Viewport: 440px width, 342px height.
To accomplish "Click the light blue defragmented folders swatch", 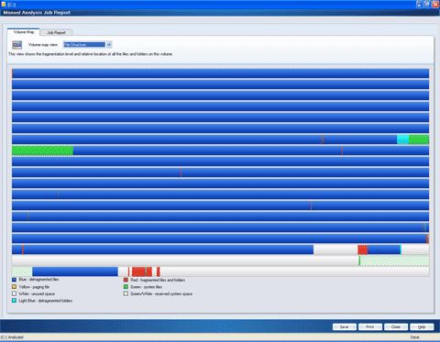I will pos(14,301).
